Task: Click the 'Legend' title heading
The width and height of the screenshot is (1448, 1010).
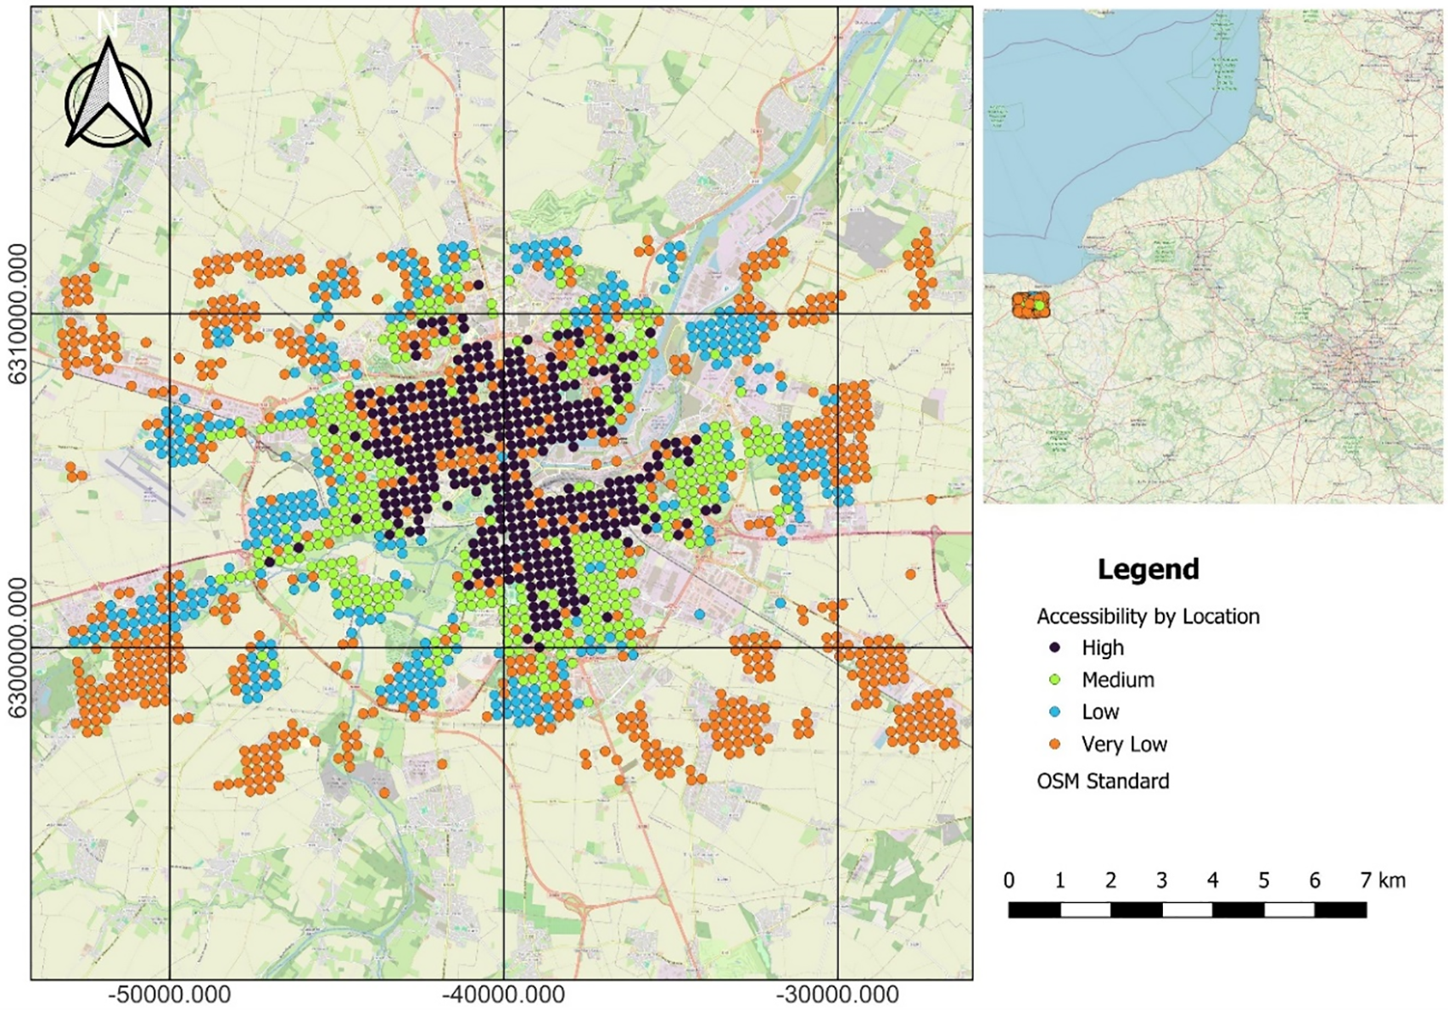Action: pos(1148,569)
